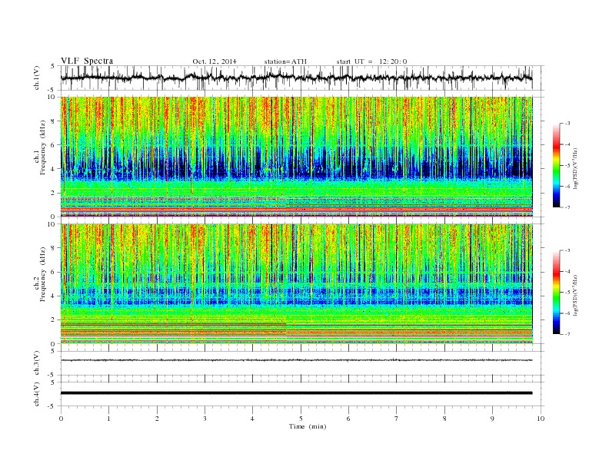The image size is (609, 470).
Task: Click the "5" tick on the time axis
Action: (x=301, y=419)
